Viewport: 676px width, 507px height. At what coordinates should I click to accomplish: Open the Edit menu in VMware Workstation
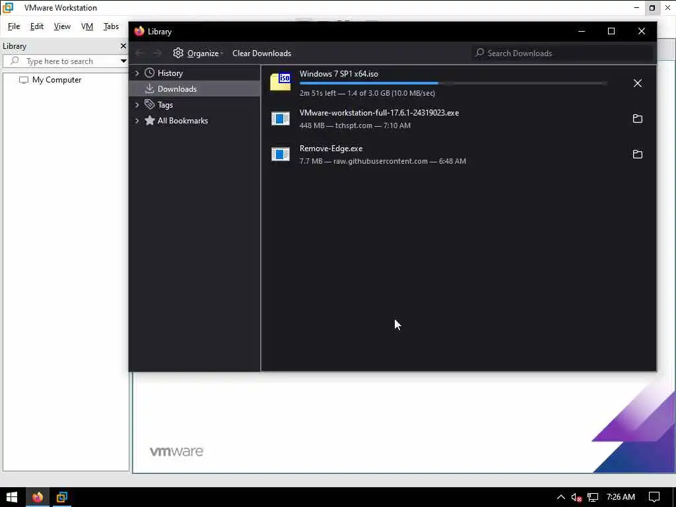click(x=37, y=26)
